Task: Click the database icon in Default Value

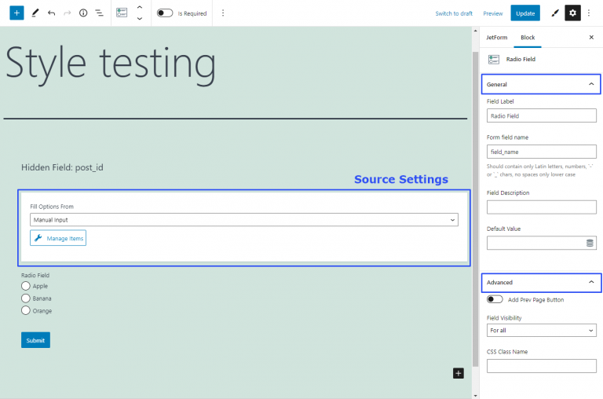Action: (590, 243)
